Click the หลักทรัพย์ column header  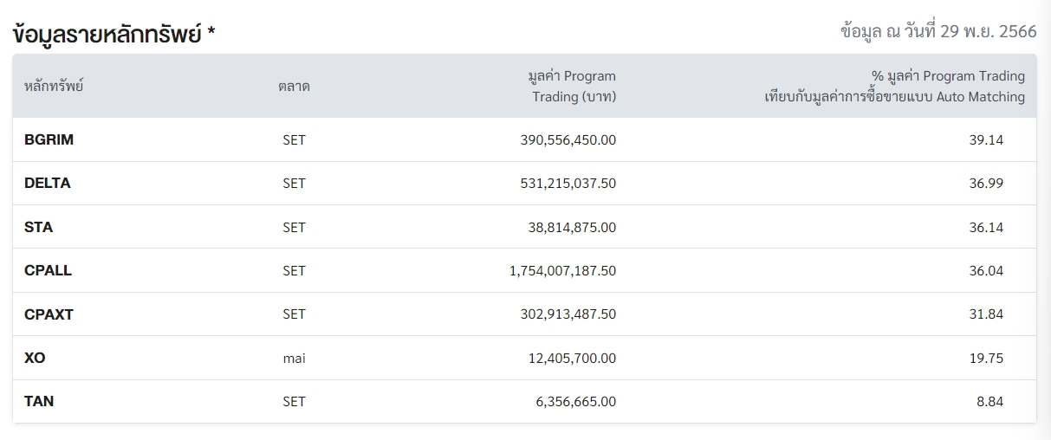point(54,87)
